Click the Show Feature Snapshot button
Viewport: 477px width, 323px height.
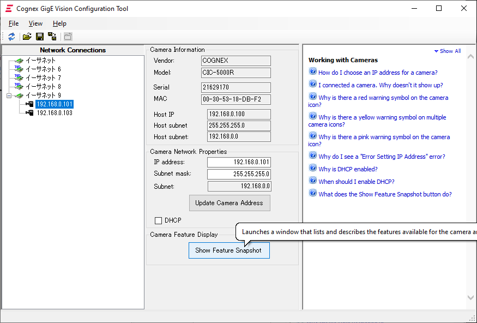pos(229,250)
